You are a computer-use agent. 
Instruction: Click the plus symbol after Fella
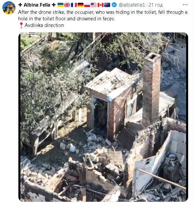(54, 5)
